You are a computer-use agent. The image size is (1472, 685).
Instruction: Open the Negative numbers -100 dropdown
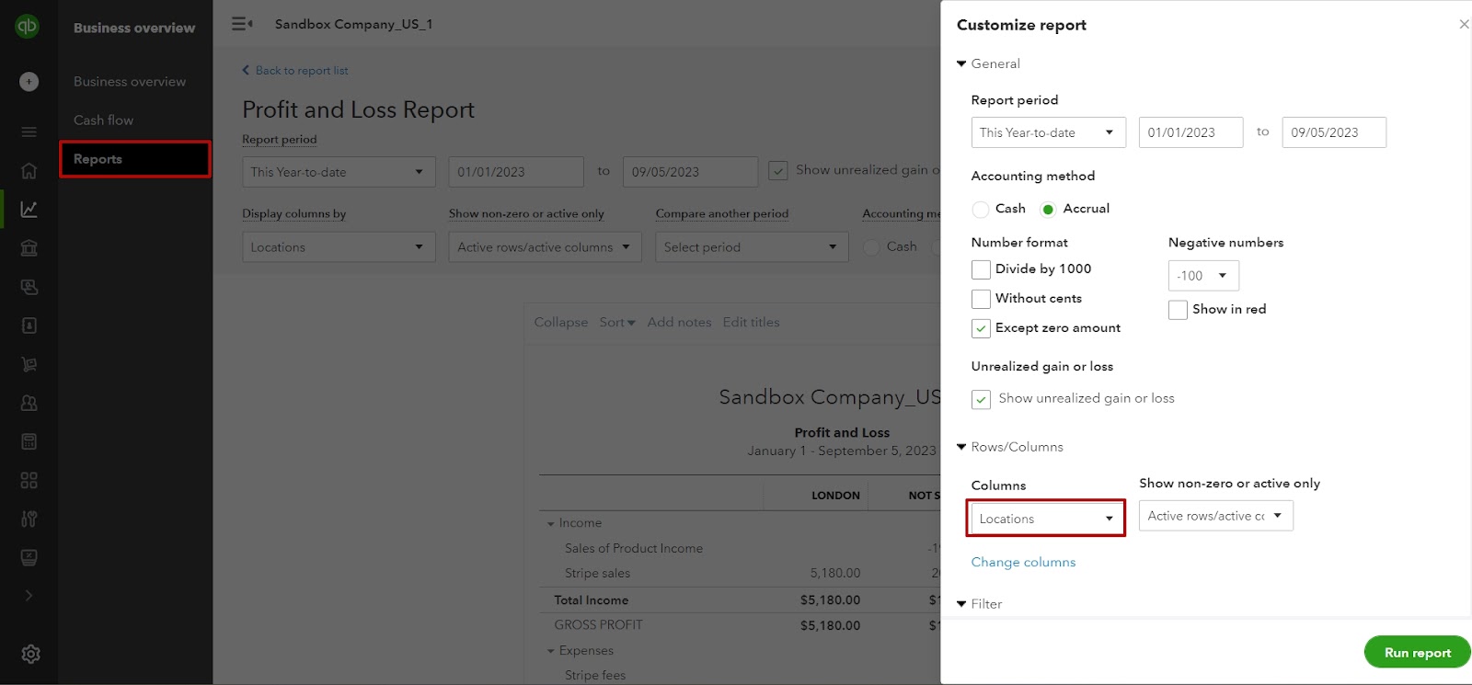(x=1203, y=276)
